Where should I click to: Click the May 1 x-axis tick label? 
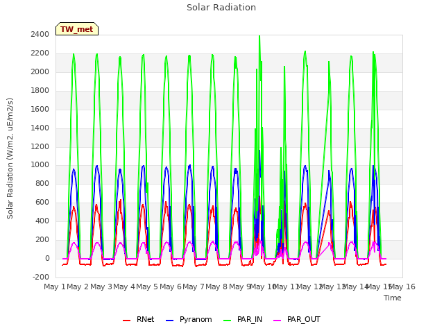coord(55,287)
